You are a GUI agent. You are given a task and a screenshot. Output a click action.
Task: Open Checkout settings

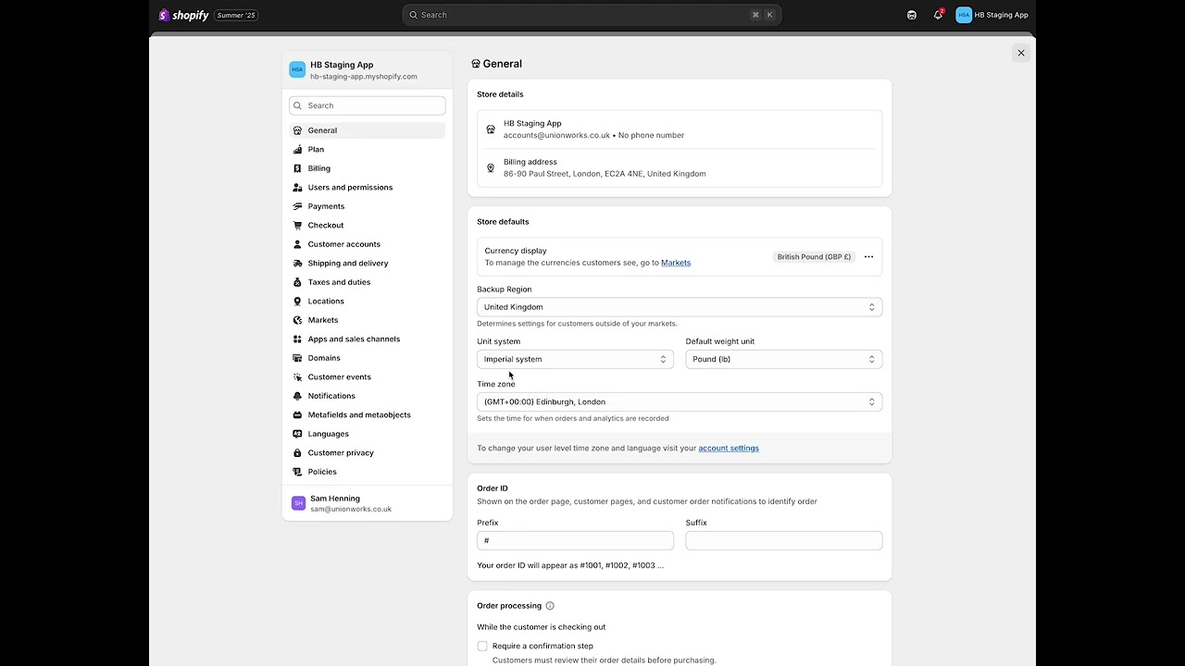[368, 226]
